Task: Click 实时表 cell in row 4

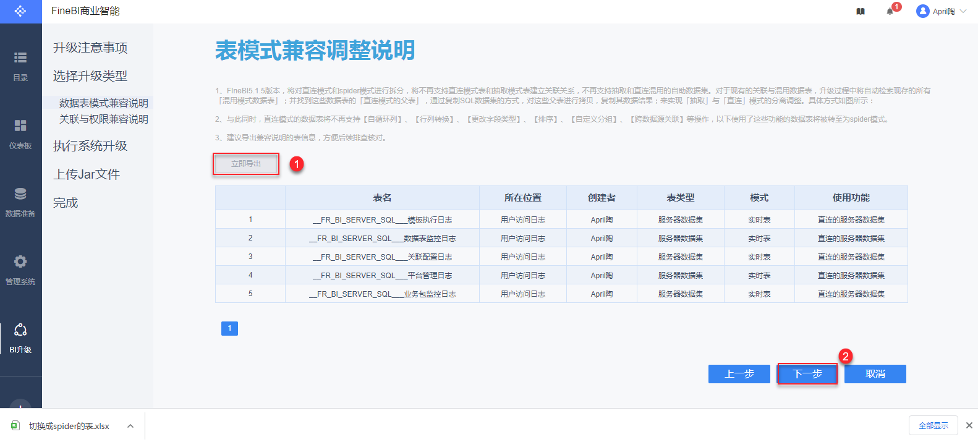Action: point(759,275)
